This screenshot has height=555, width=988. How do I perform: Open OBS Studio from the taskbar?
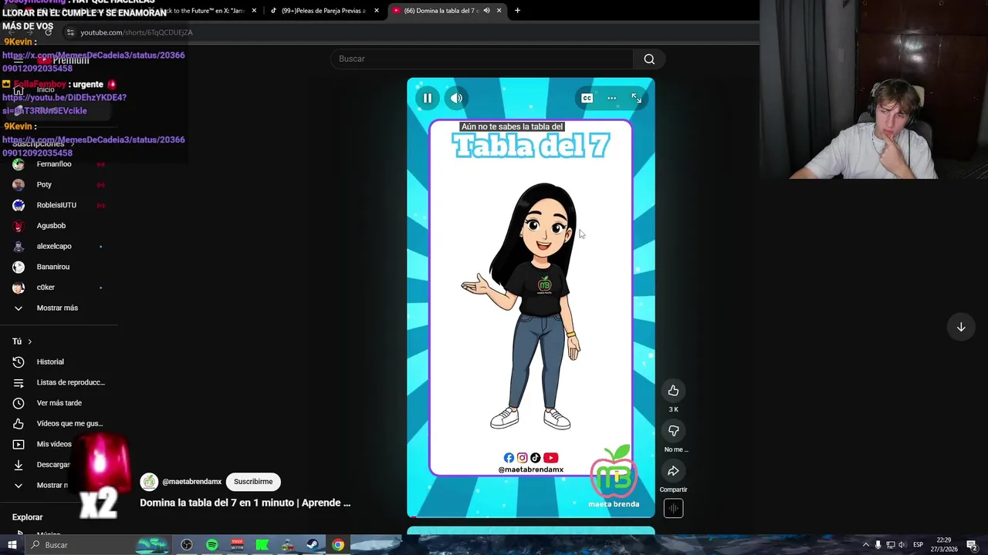click(187, 545)
